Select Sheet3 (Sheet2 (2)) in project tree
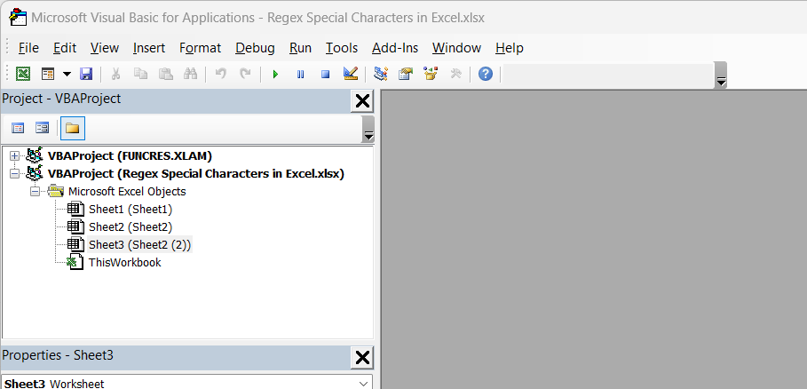Screen dimensions: 807x389 [139, 244]
